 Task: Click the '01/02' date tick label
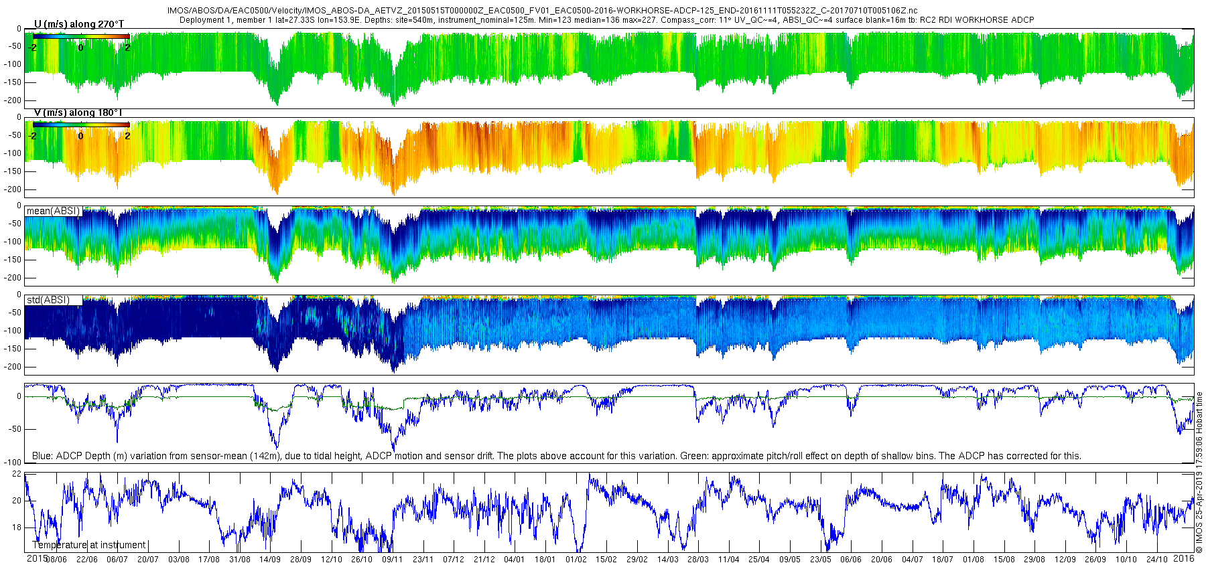coord(576,560)
